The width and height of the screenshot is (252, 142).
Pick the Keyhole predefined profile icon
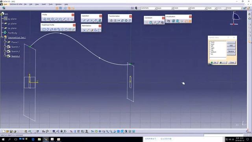tap(62, 30)
